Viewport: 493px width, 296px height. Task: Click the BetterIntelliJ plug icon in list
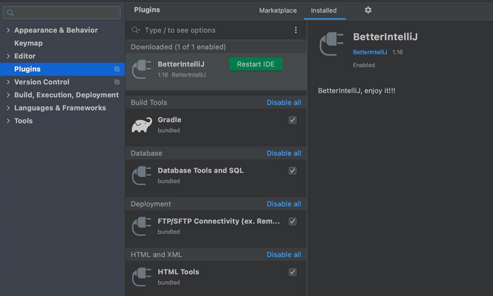pyautogui.click(x=142, y=69)
